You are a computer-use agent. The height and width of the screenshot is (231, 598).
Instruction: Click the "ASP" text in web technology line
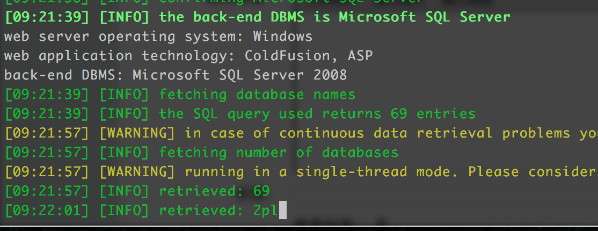pyautogui.click(x=360, y=56)
